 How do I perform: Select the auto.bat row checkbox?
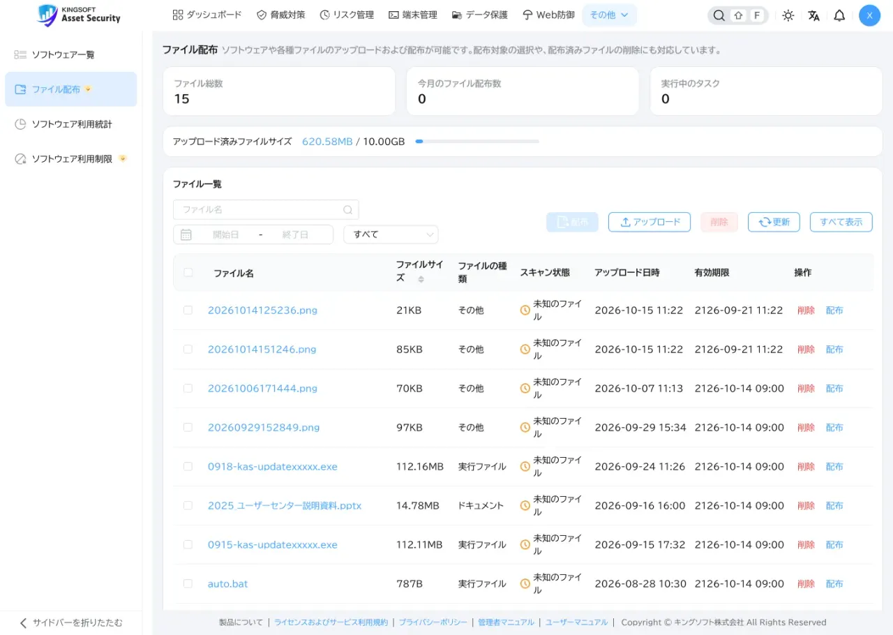click(x=188, y=583)
